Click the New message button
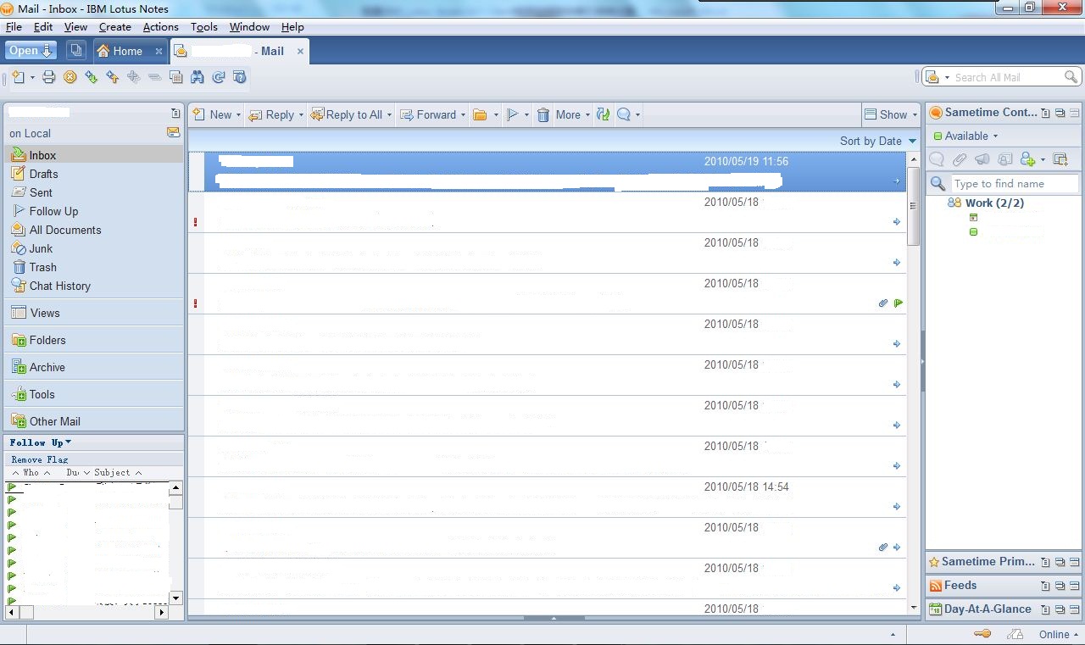Image resolution: width=1085 pixels, height=645 pixels. pos(213,114)
